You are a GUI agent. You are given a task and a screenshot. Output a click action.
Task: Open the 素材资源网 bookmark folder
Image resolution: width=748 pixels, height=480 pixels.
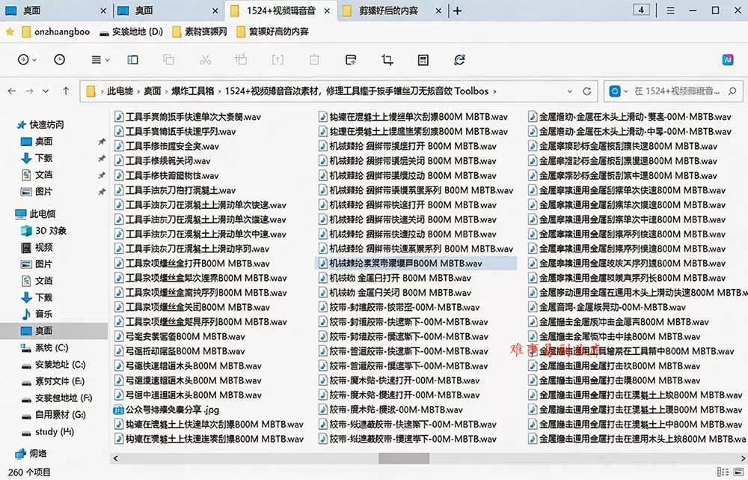[x=200, y=32]
